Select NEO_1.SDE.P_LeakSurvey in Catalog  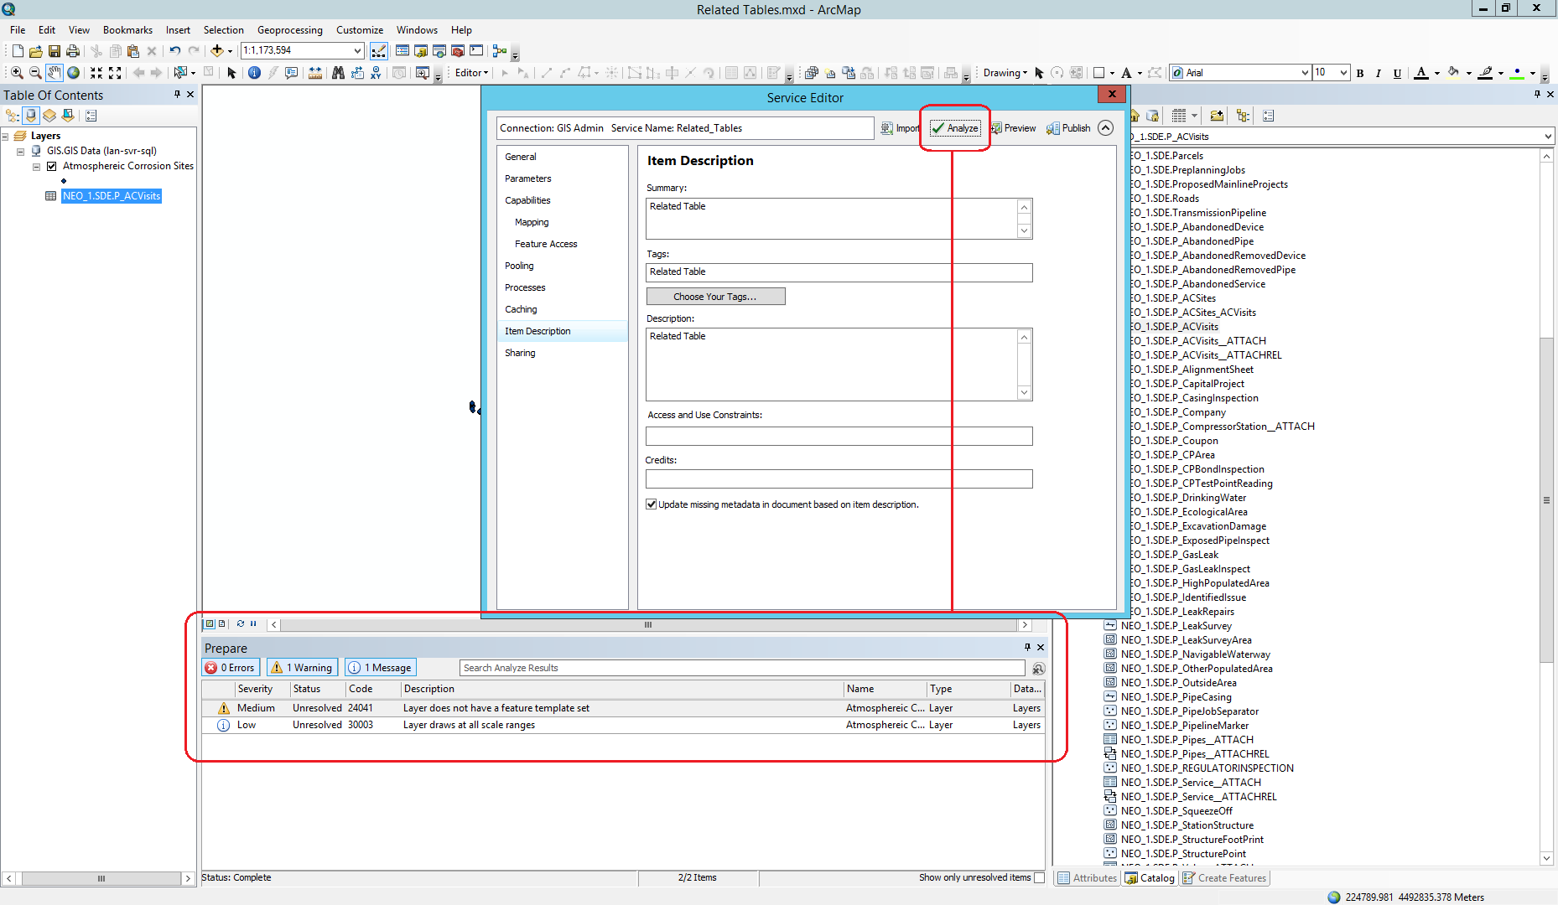tap(1176, 626)
